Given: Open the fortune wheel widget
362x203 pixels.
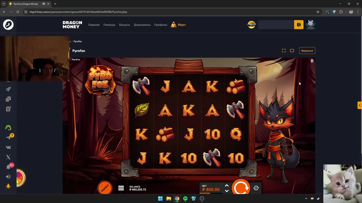Looking at the screenshot, I should tap(21, 178).
